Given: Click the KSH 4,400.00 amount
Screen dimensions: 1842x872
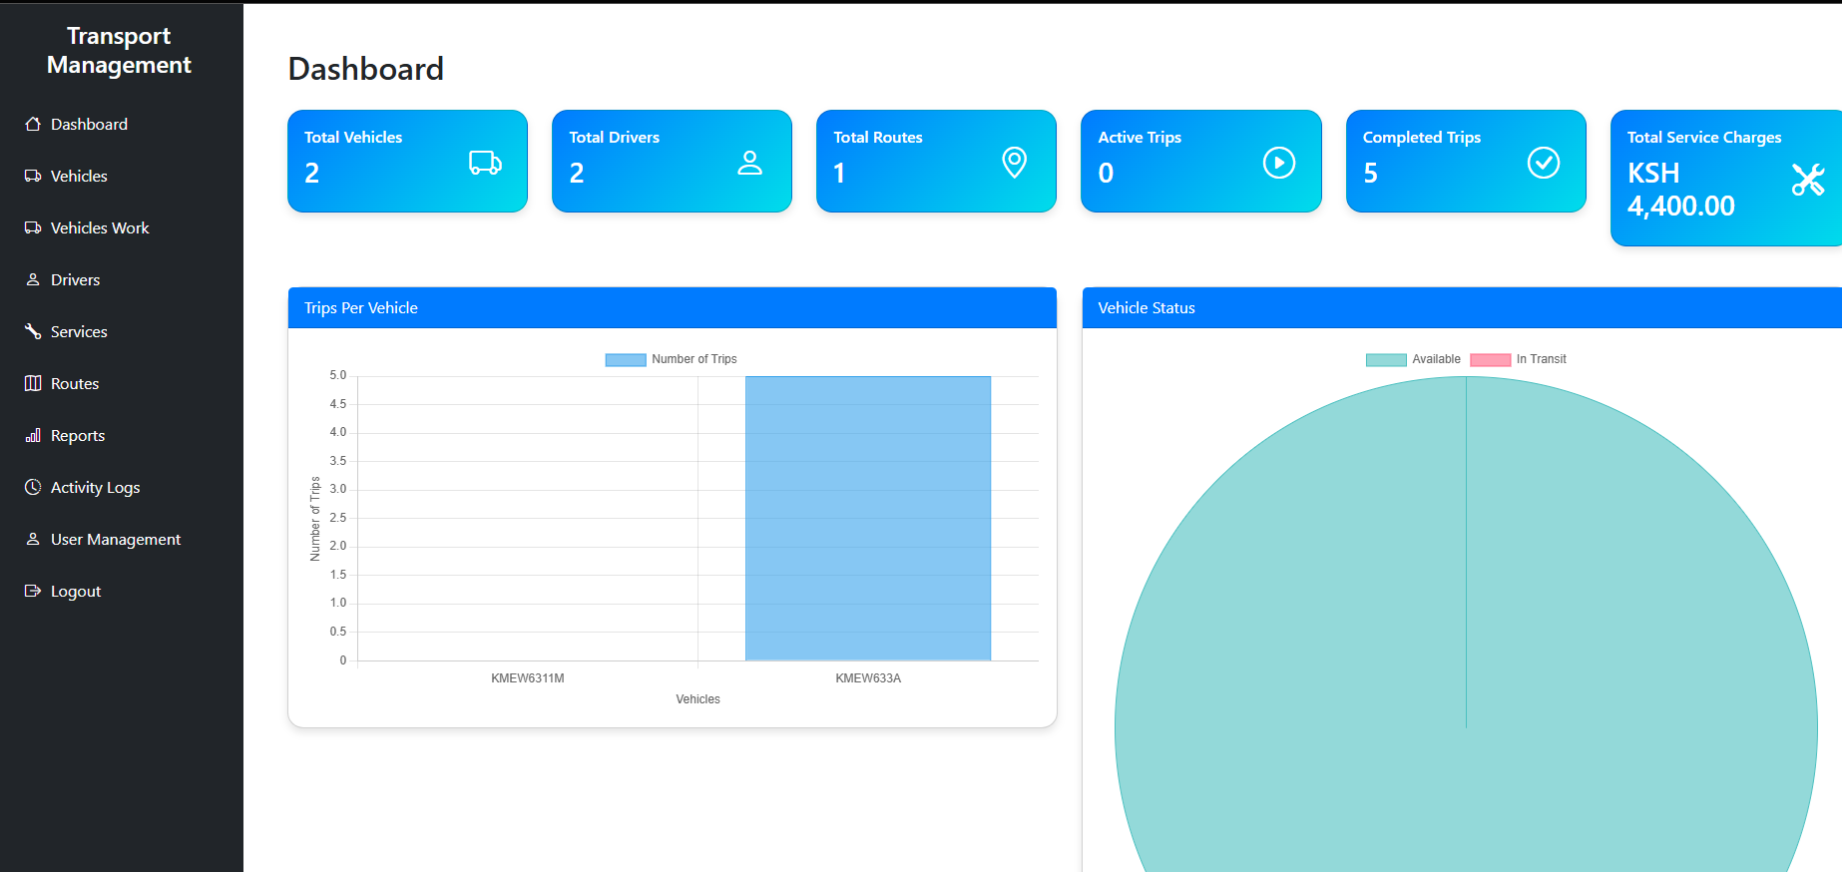Looking at the screenshot, I should tap(1681, 190).
